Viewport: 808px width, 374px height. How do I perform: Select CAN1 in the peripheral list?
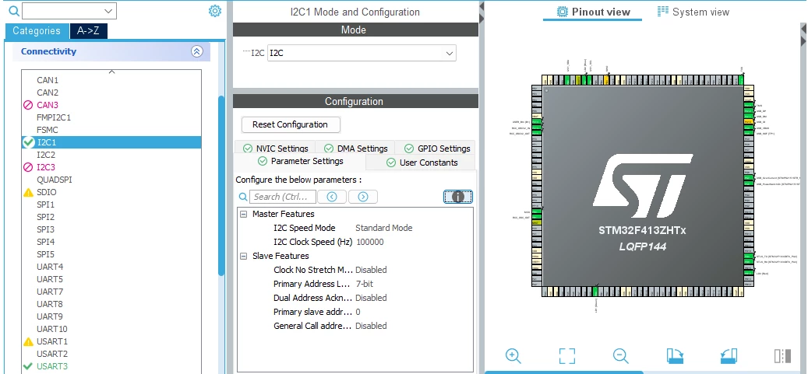[x=48, y=80]
